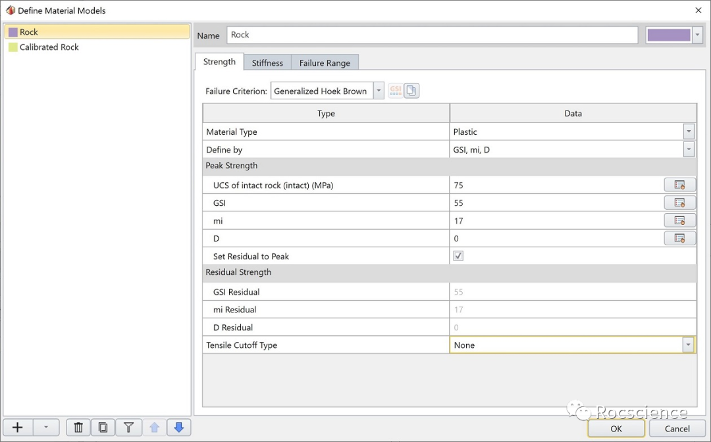711x442 pixels.
Task: Copy material using duplicate icon
Action: tap(103, 428)
